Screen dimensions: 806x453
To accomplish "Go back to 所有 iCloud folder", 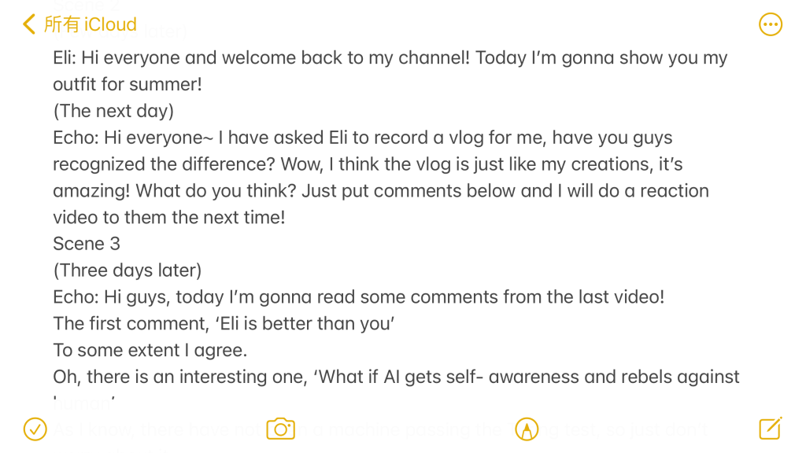I will point(90,24).
